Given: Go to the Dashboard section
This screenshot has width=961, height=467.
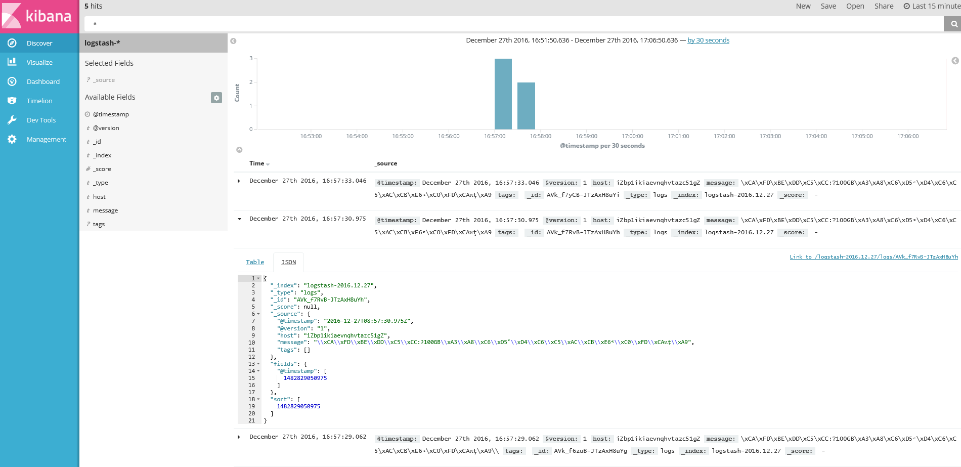Looking at the screenshot, I should pos(39,81).
